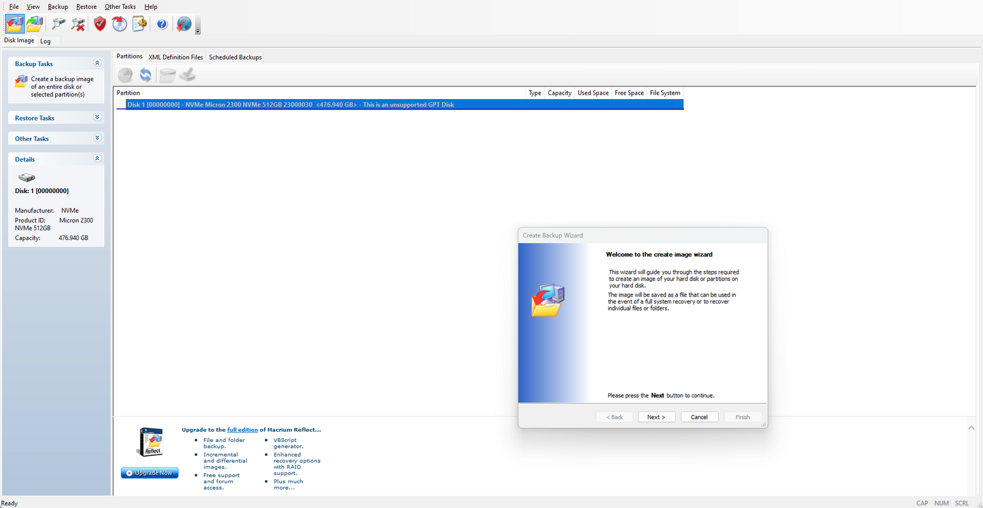Click Create a backup image task link
The width and height of the screenshot is (983, 508).
pyautogui.click(x=62, y=87)
